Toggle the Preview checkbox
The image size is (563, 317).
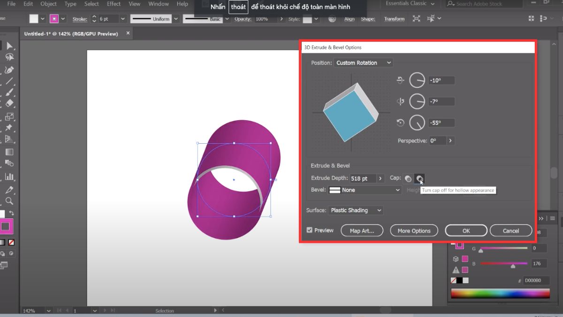[309, 230]
